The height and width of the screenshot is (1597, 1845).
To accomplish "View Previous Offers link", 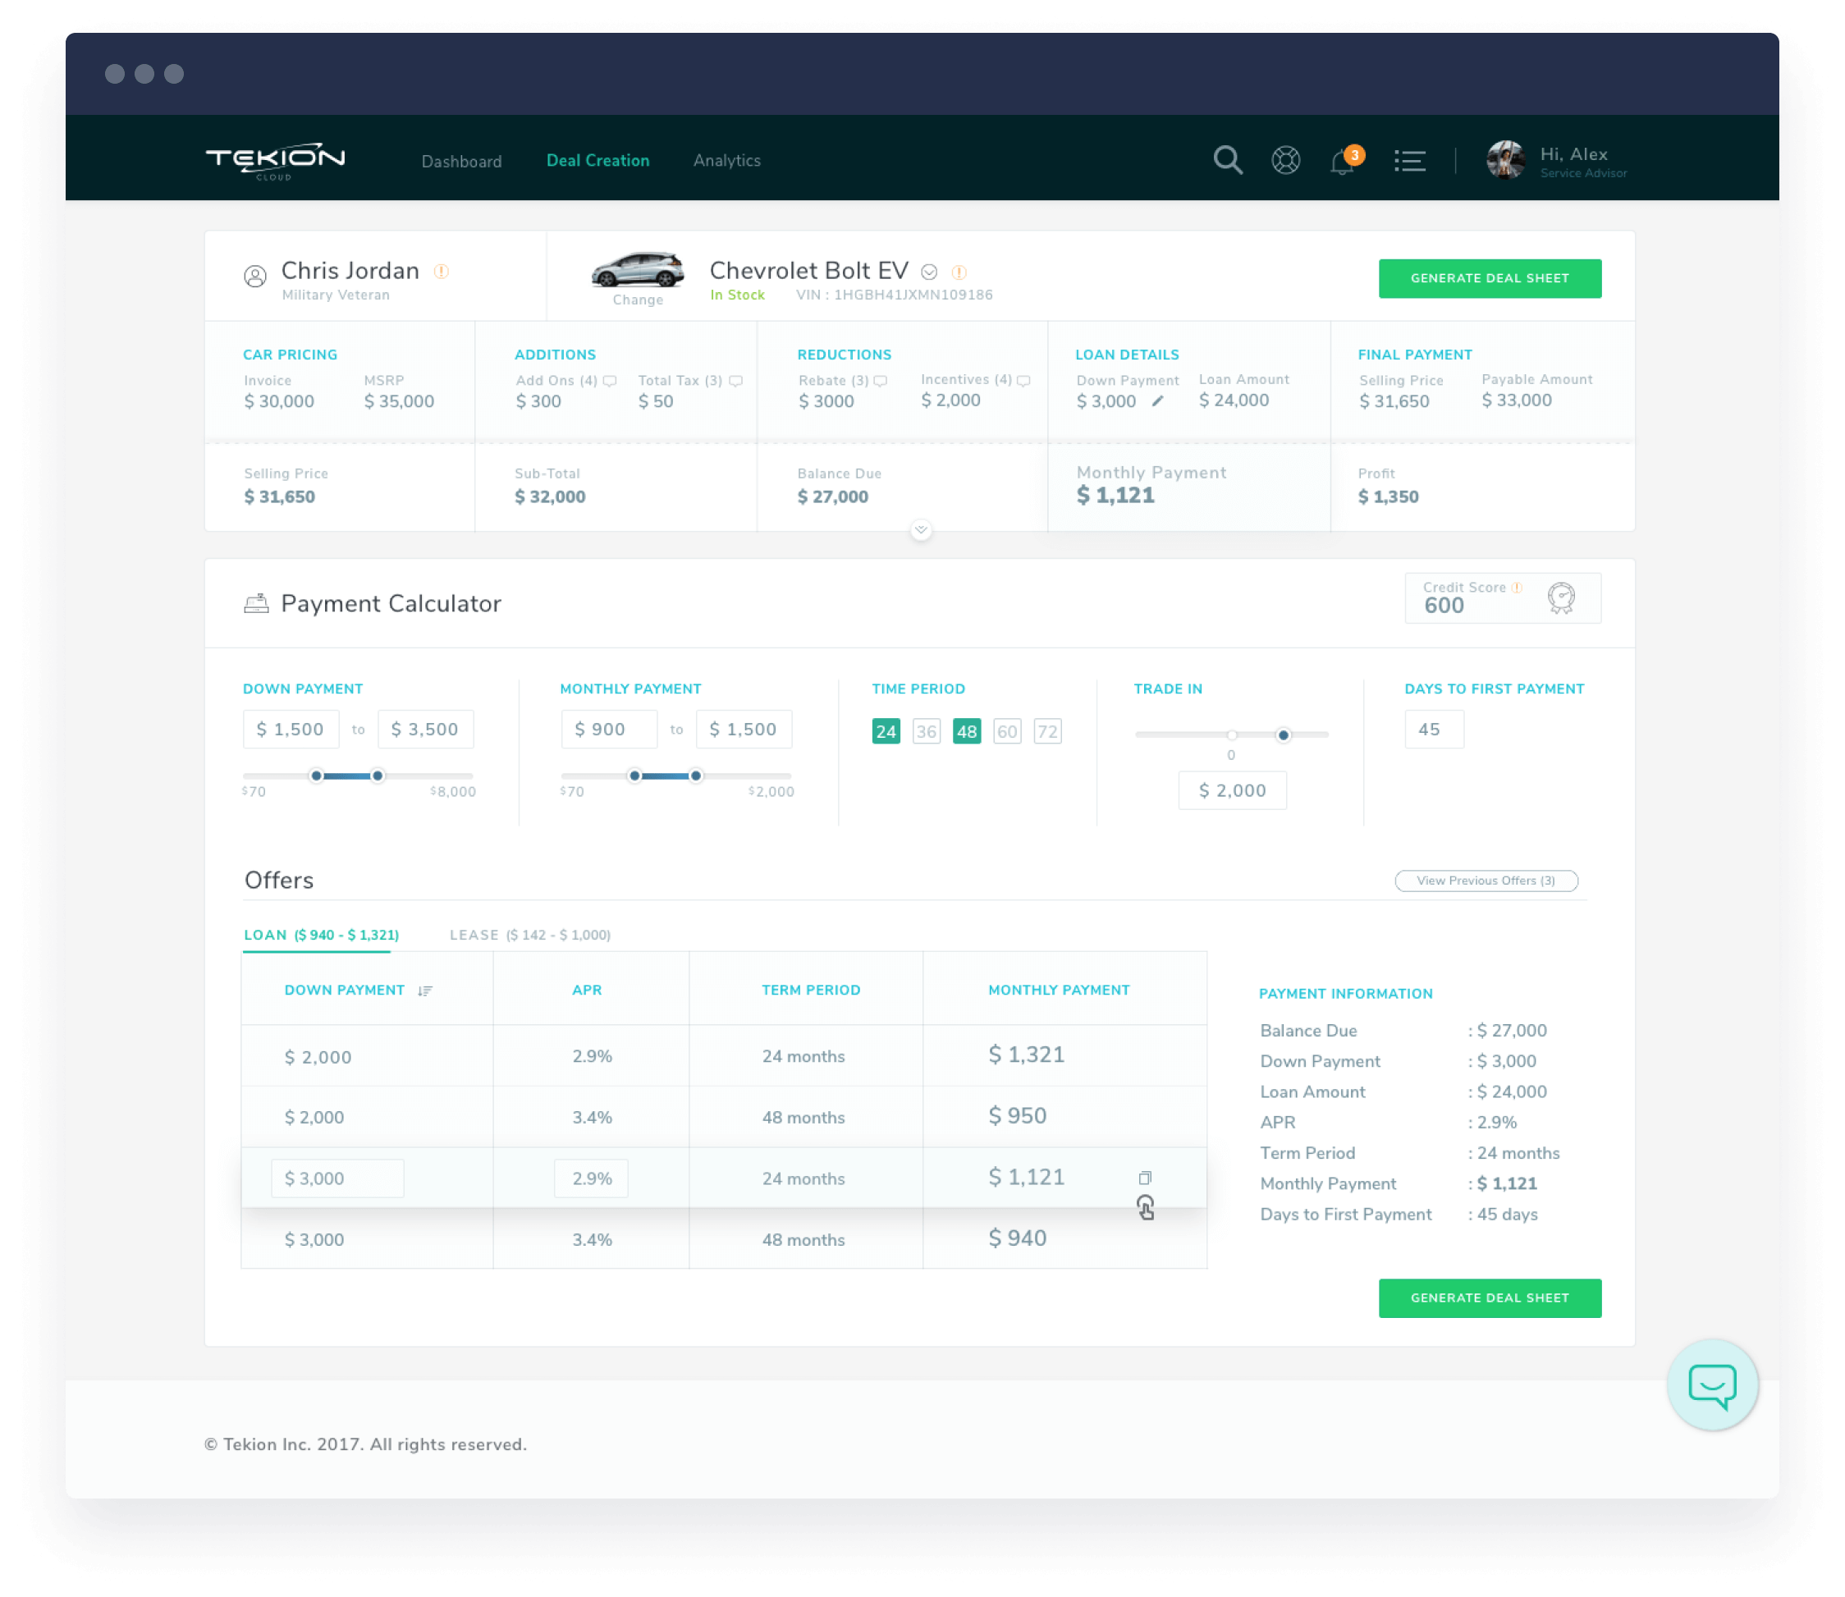I will [1486, 881].
